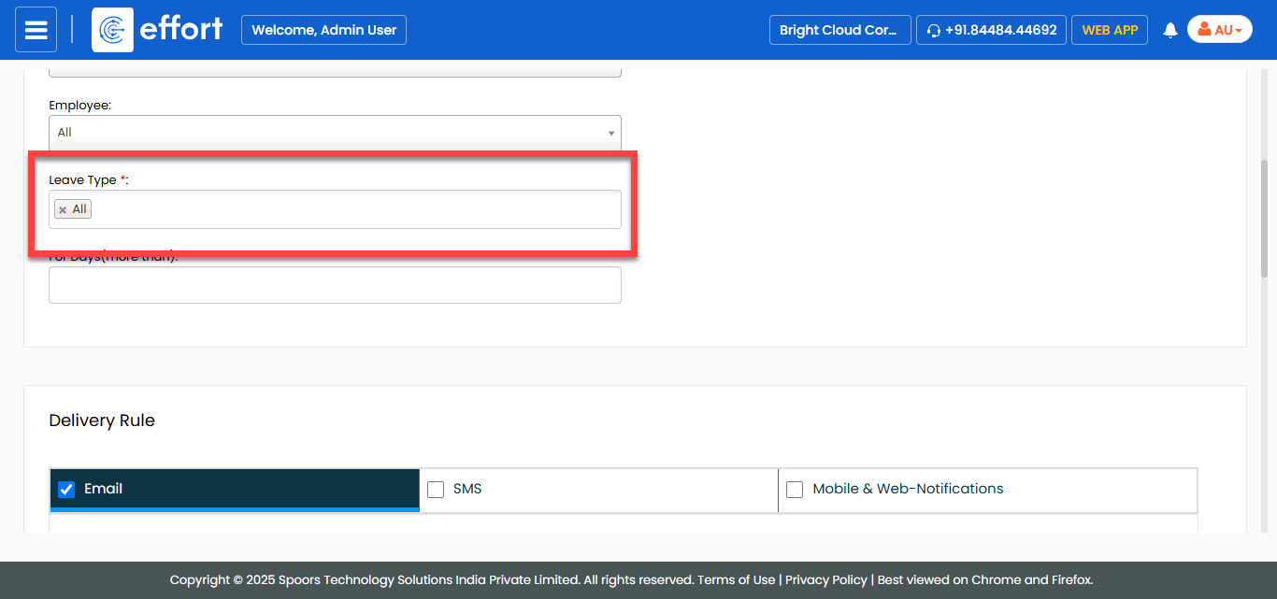
Task: Click inside the Leave Type field
Action: point(355,209)
